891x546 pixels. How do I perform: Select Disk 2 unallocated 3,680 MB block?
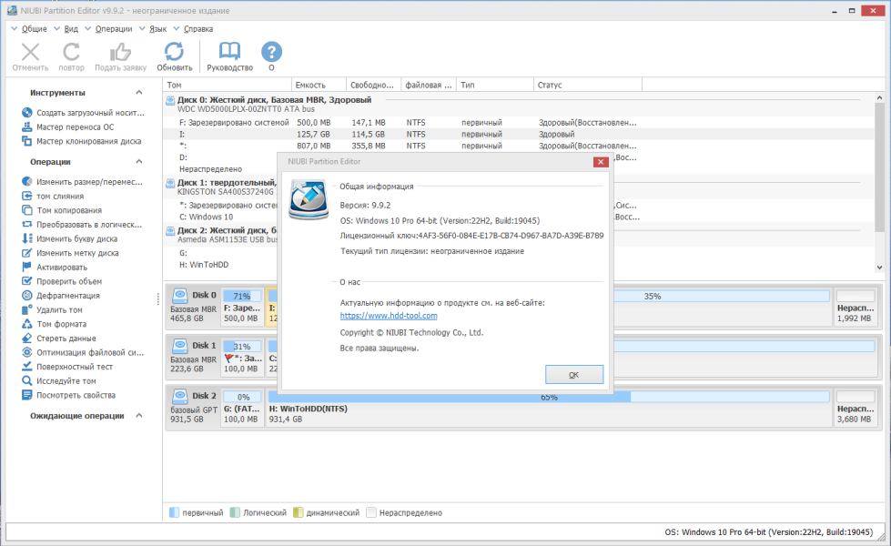(x=856, y=408)
